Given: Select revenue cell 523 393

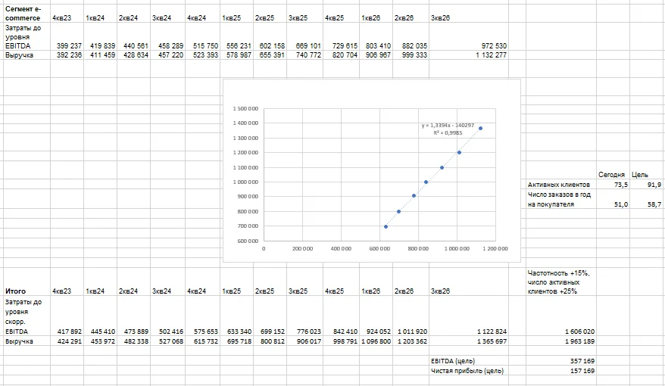Looking at the screenshot, I should pos(203,55).
